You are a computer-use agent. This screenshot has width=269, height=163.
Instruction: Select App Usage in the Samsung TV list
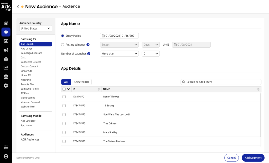pos(27,49)
